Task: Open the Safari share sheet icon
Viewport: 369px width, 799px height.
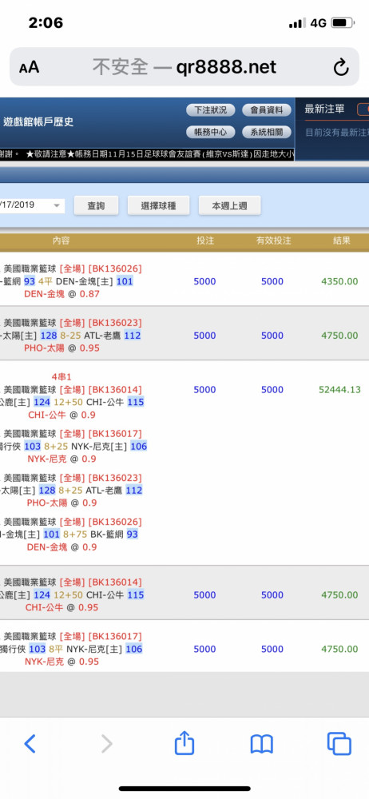Action: pyautogui.click(x=184, y=742)
